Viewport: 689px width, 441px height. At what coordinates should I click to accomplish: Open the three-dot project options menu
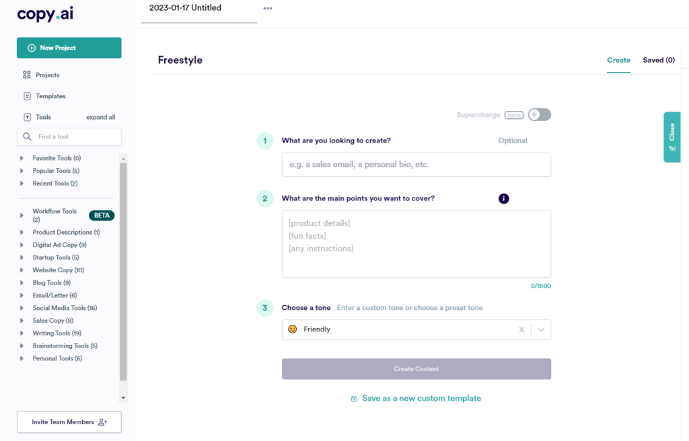click(x=268, y=9)
